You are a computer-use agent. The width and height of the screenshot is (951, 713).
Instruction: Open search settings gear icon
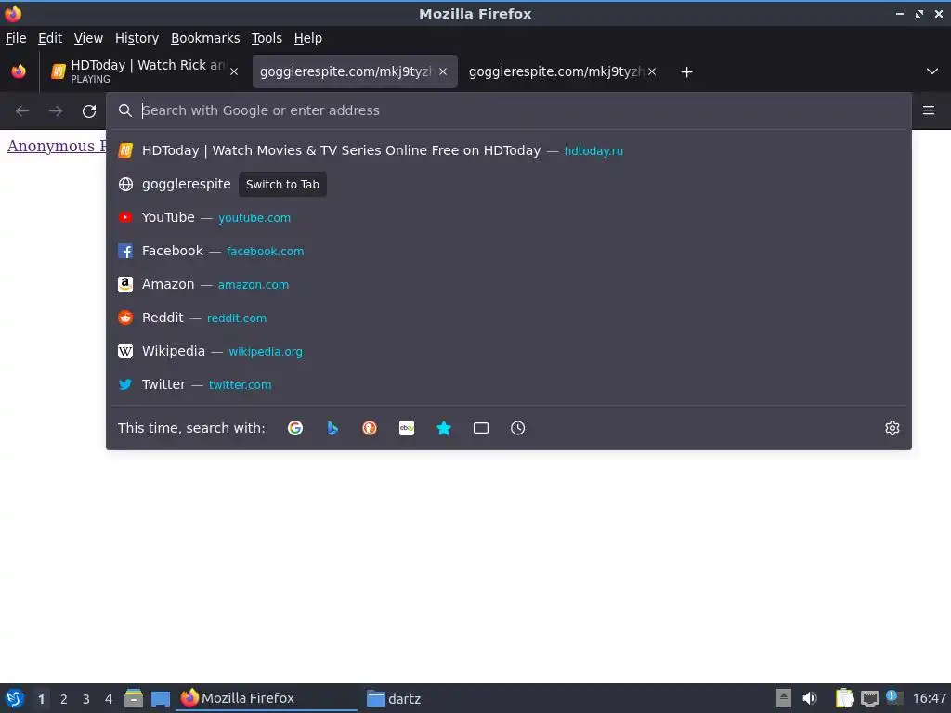892,428
